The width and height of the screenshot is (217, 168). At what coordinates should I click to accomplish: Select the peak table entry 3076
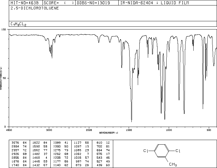15,143
